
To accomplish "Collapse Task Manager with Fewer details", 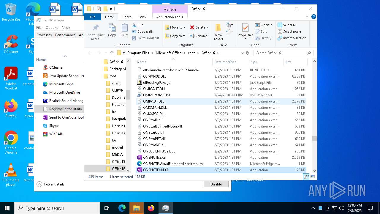I will 51,184.
